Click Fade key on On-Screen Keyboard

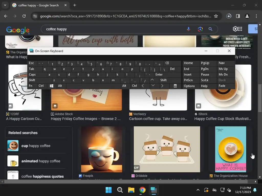(226, 86)
